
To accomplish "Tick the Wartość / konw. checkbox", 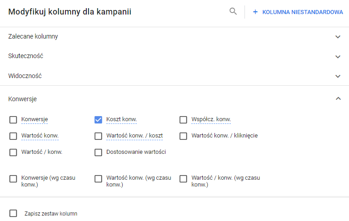I will point(13,152).
